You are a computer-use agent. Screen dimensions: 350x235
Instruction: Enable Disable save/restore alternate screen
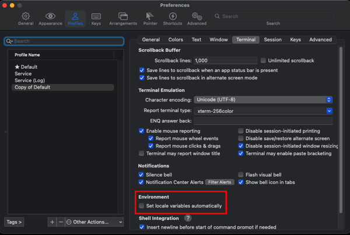coord(240,138)
